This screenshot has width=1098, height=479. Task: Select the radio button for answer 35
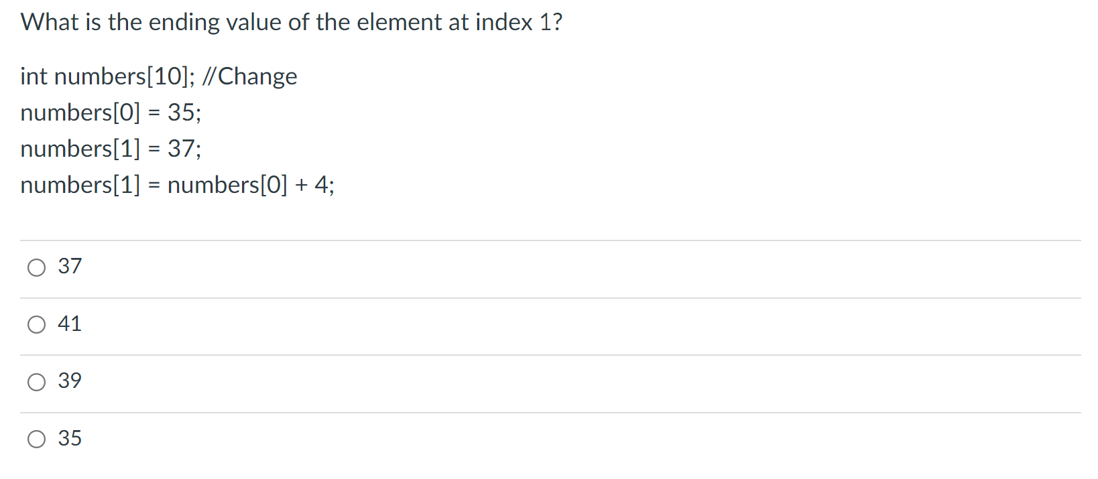37,439
